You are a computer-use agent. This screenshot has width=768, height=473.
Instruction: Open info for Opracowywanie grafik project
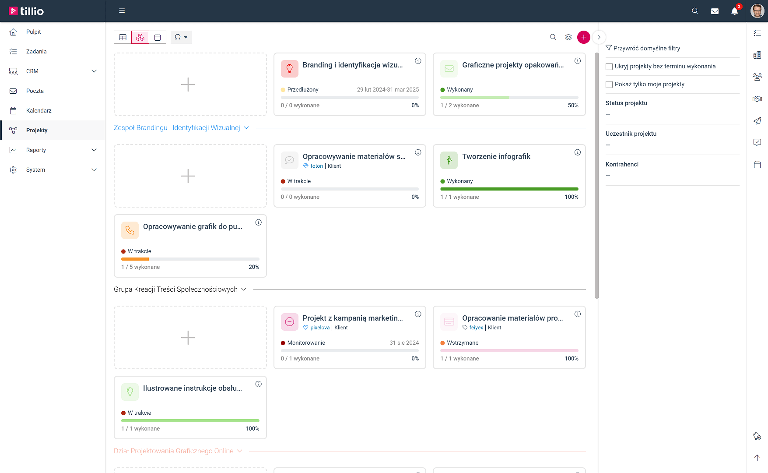point(259,222)
